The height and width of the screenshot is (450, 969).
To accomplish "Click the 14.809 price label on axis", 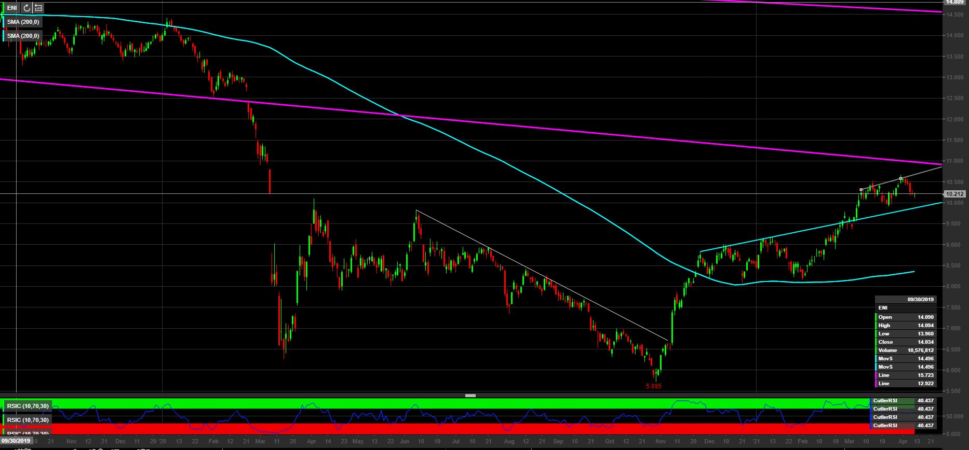I will (955, 2).
